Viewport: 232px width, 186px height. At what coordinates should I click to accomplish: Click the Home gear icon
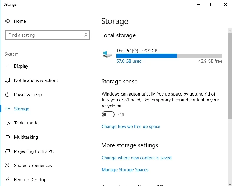(x=8, y=21)
